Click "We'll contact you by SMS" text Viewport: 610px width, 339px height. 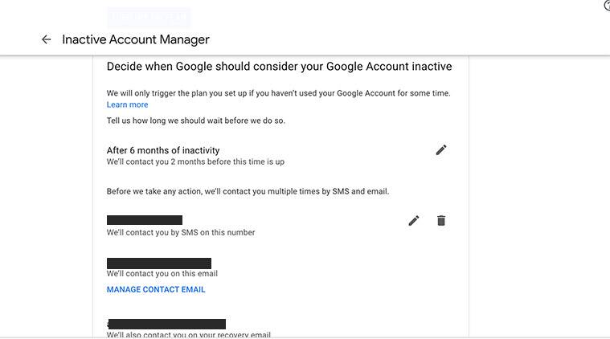pos(181,233)
